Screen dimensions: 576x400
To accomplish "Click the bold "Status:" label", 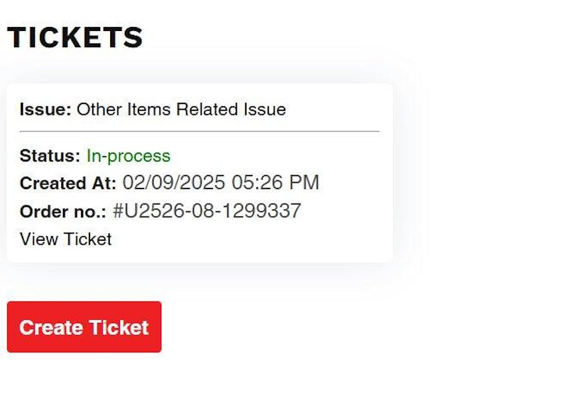I will (50, 156).
